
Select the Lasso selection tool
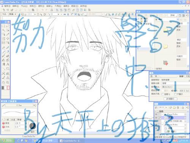coord(8,26)
